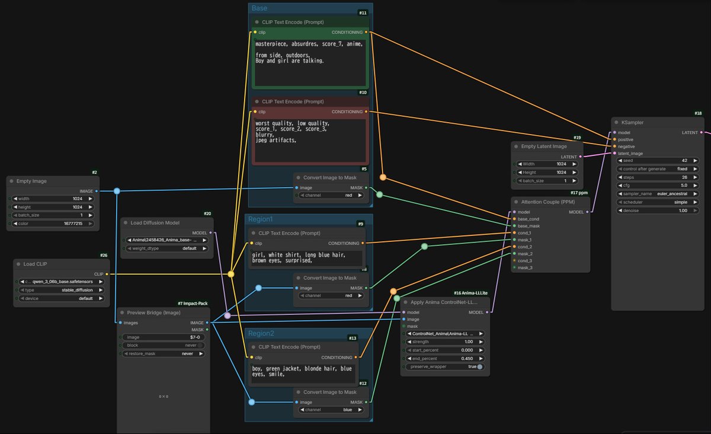This screenshot has height=434, width=711.
Task: Click MODEL output port on Load Diffusion Model
Action: [210, 233]
